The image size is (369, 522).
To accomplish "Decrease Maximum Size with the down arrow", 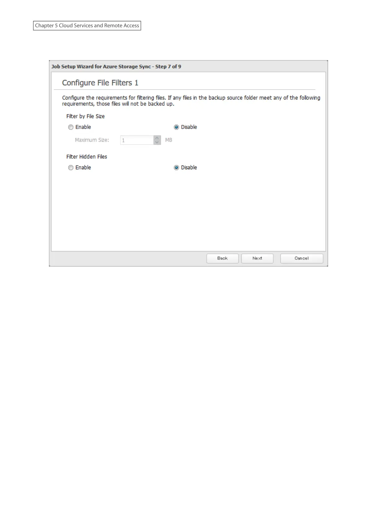I will coord(157,142).
